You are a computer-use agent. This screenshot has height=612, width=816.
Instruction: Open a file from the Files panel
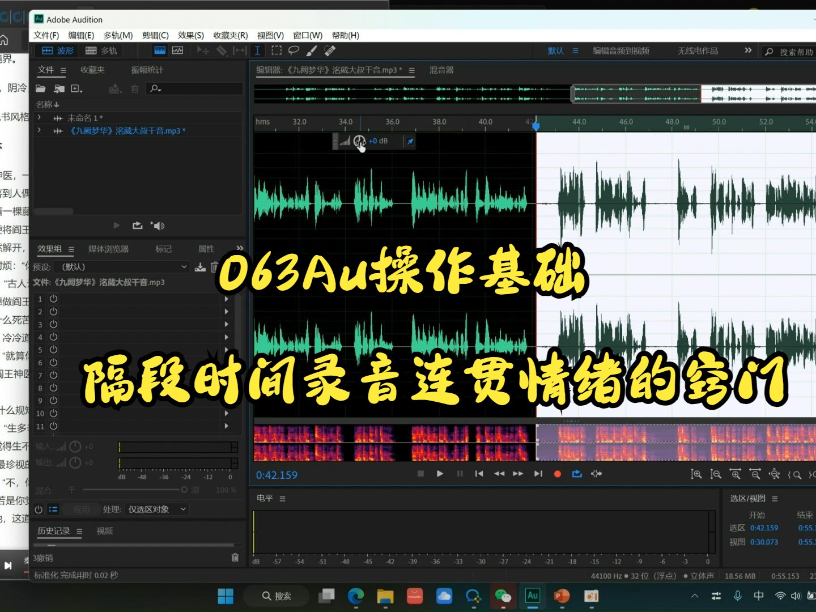41,88
